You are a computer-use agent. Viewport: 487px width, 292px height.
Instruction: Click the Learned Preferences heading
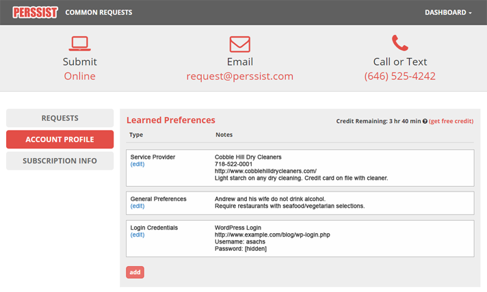(x=171, y=120)
